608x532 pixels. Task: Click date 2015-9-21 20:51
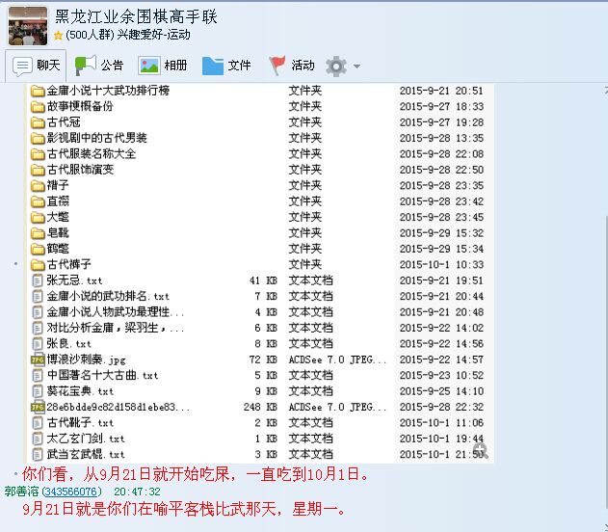click(441, 92)
